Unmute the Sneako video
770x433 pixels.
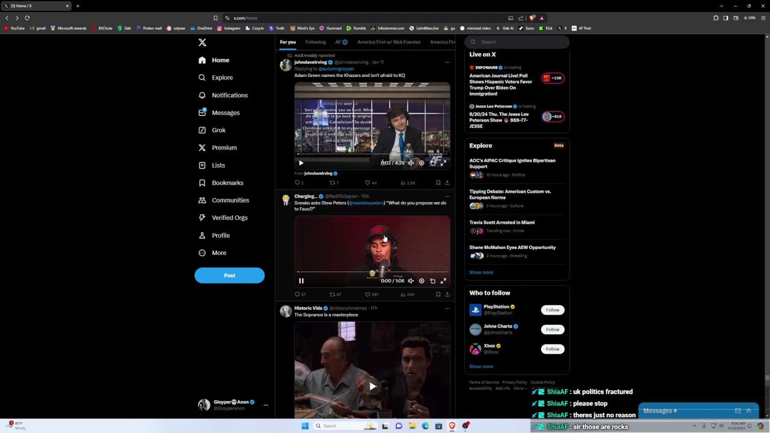[411, 281]
